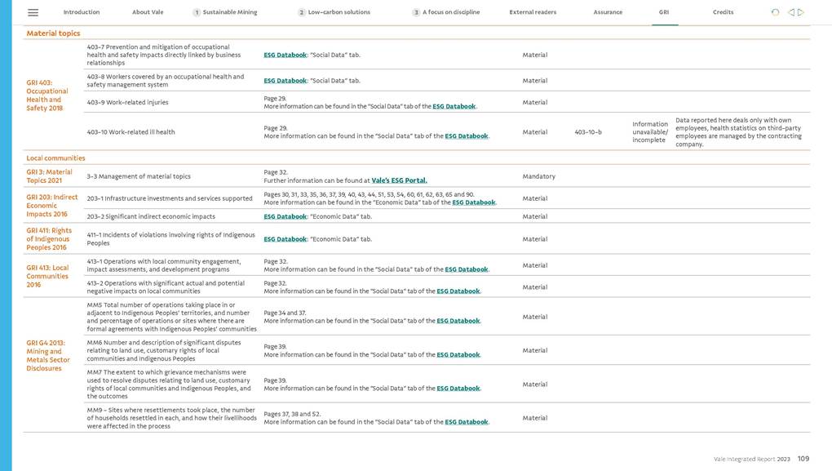Open the Introduction section
The height and width of the screenshot is (471, 832).
click(82, 12)
